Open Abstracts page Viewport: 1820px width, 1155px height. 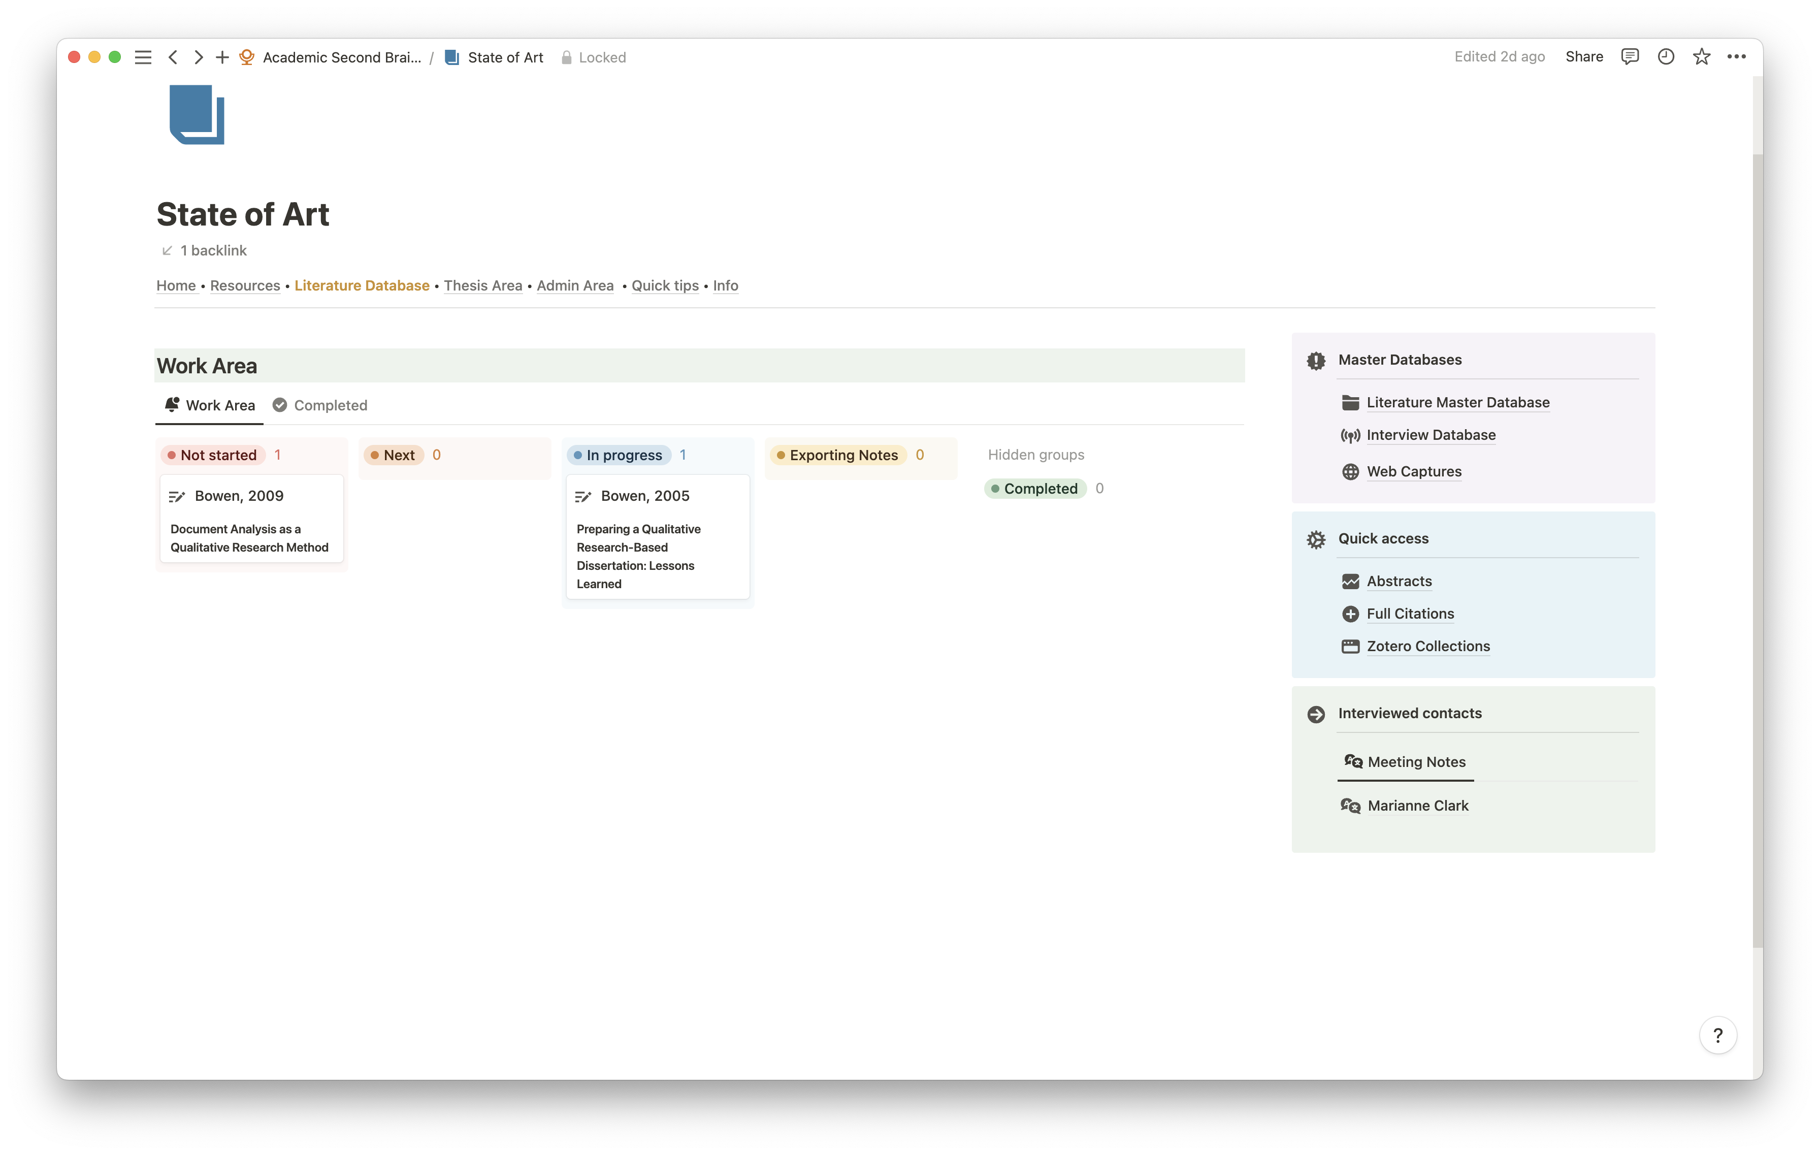click(x=1399, y=581)
